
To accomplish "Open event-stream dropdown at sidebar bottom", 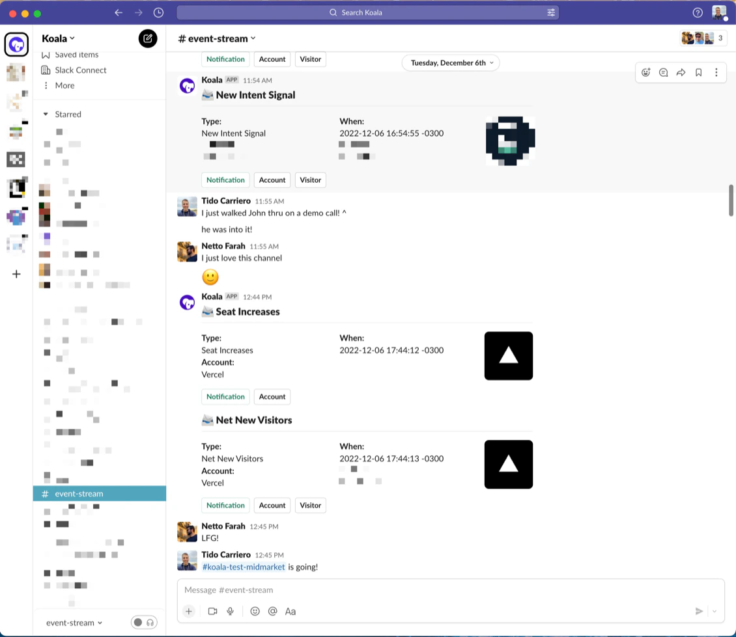I will 74,623.
